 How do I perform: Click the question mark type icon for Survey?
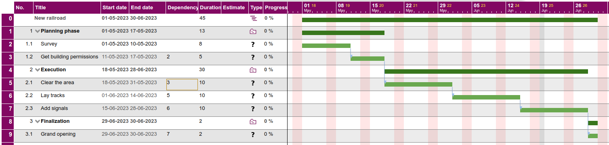click(253, 44)
